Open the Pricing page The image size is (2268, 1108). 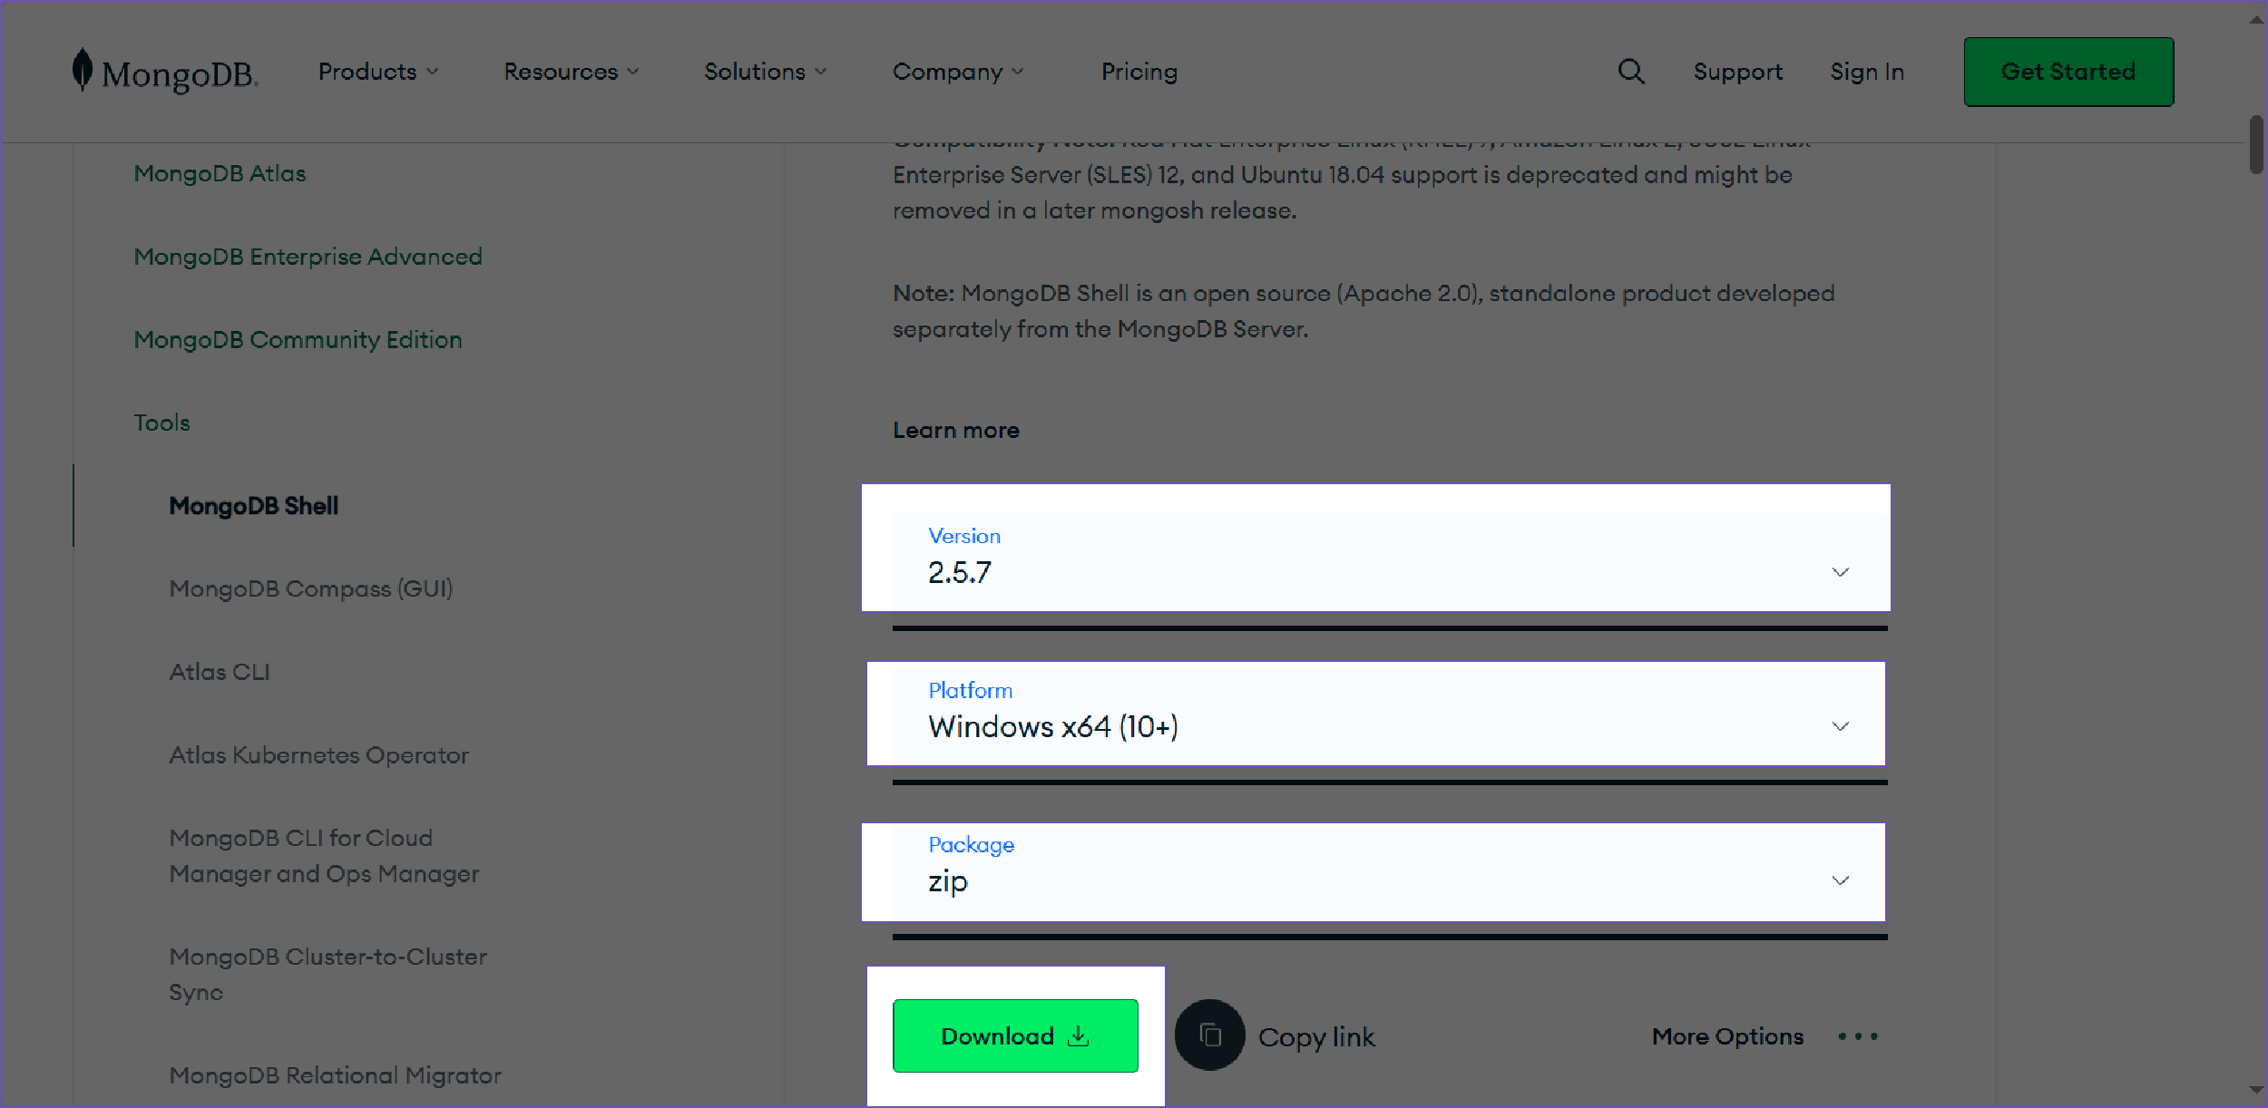[1139, 72]
